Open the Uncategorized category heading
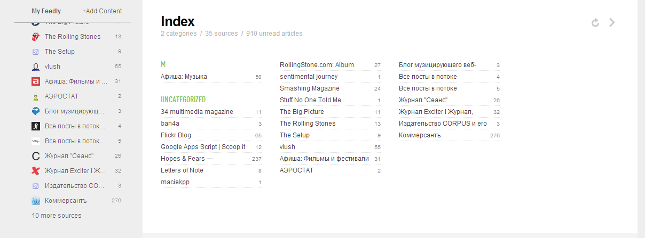 click(183, 100)
